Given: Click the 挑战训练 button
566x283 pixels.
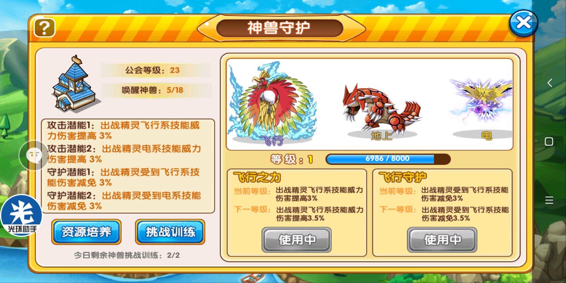Looking at the screenshot, I should coord(170,232).
